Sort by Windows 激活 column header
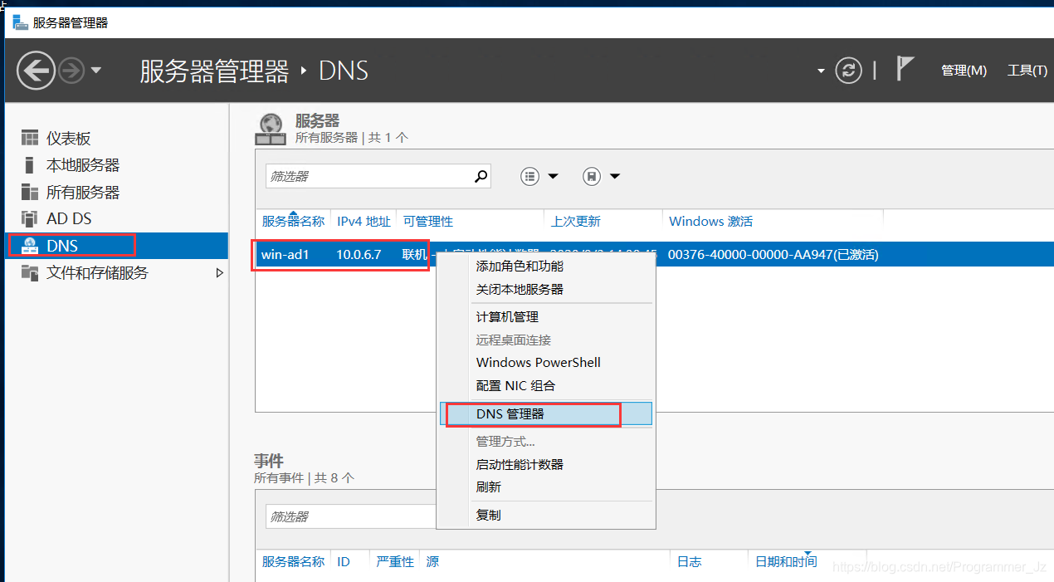 tap(710, 221)
